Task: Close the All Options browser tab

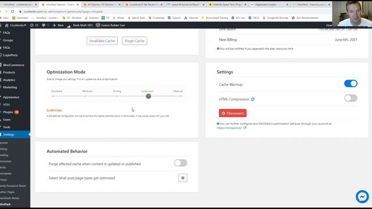Action: pyautogui.click(x=119, y=5)
